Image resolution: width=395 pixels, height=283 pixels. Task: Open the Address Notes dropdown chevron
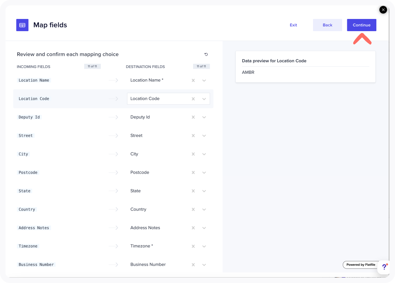pyautogui.click(x=204, y=228)
